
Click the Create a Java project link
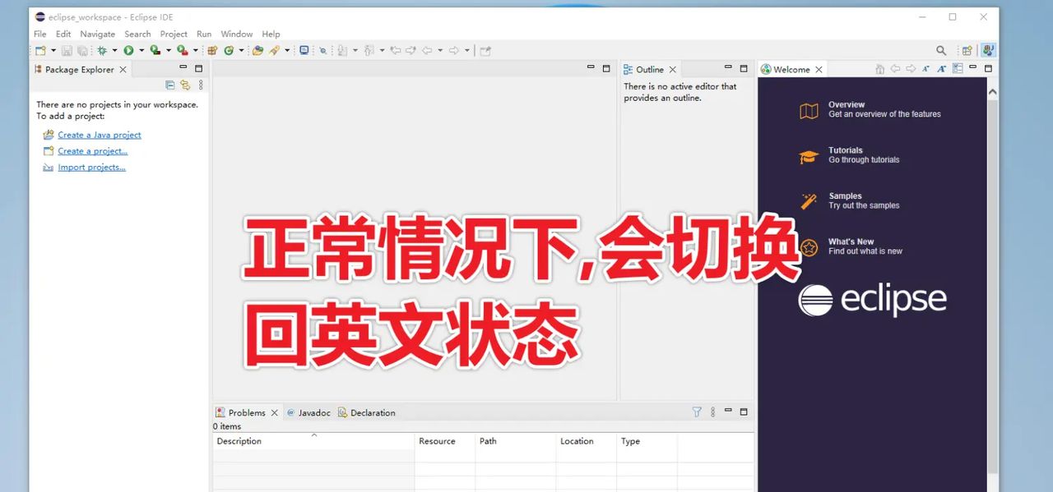[99, 135]
